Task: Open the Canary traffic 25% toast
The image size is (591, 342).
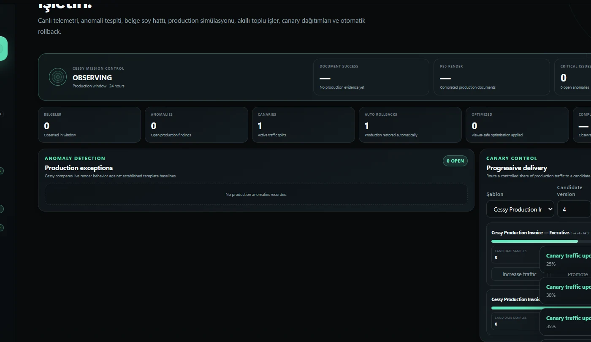Action: coord(566,259)
